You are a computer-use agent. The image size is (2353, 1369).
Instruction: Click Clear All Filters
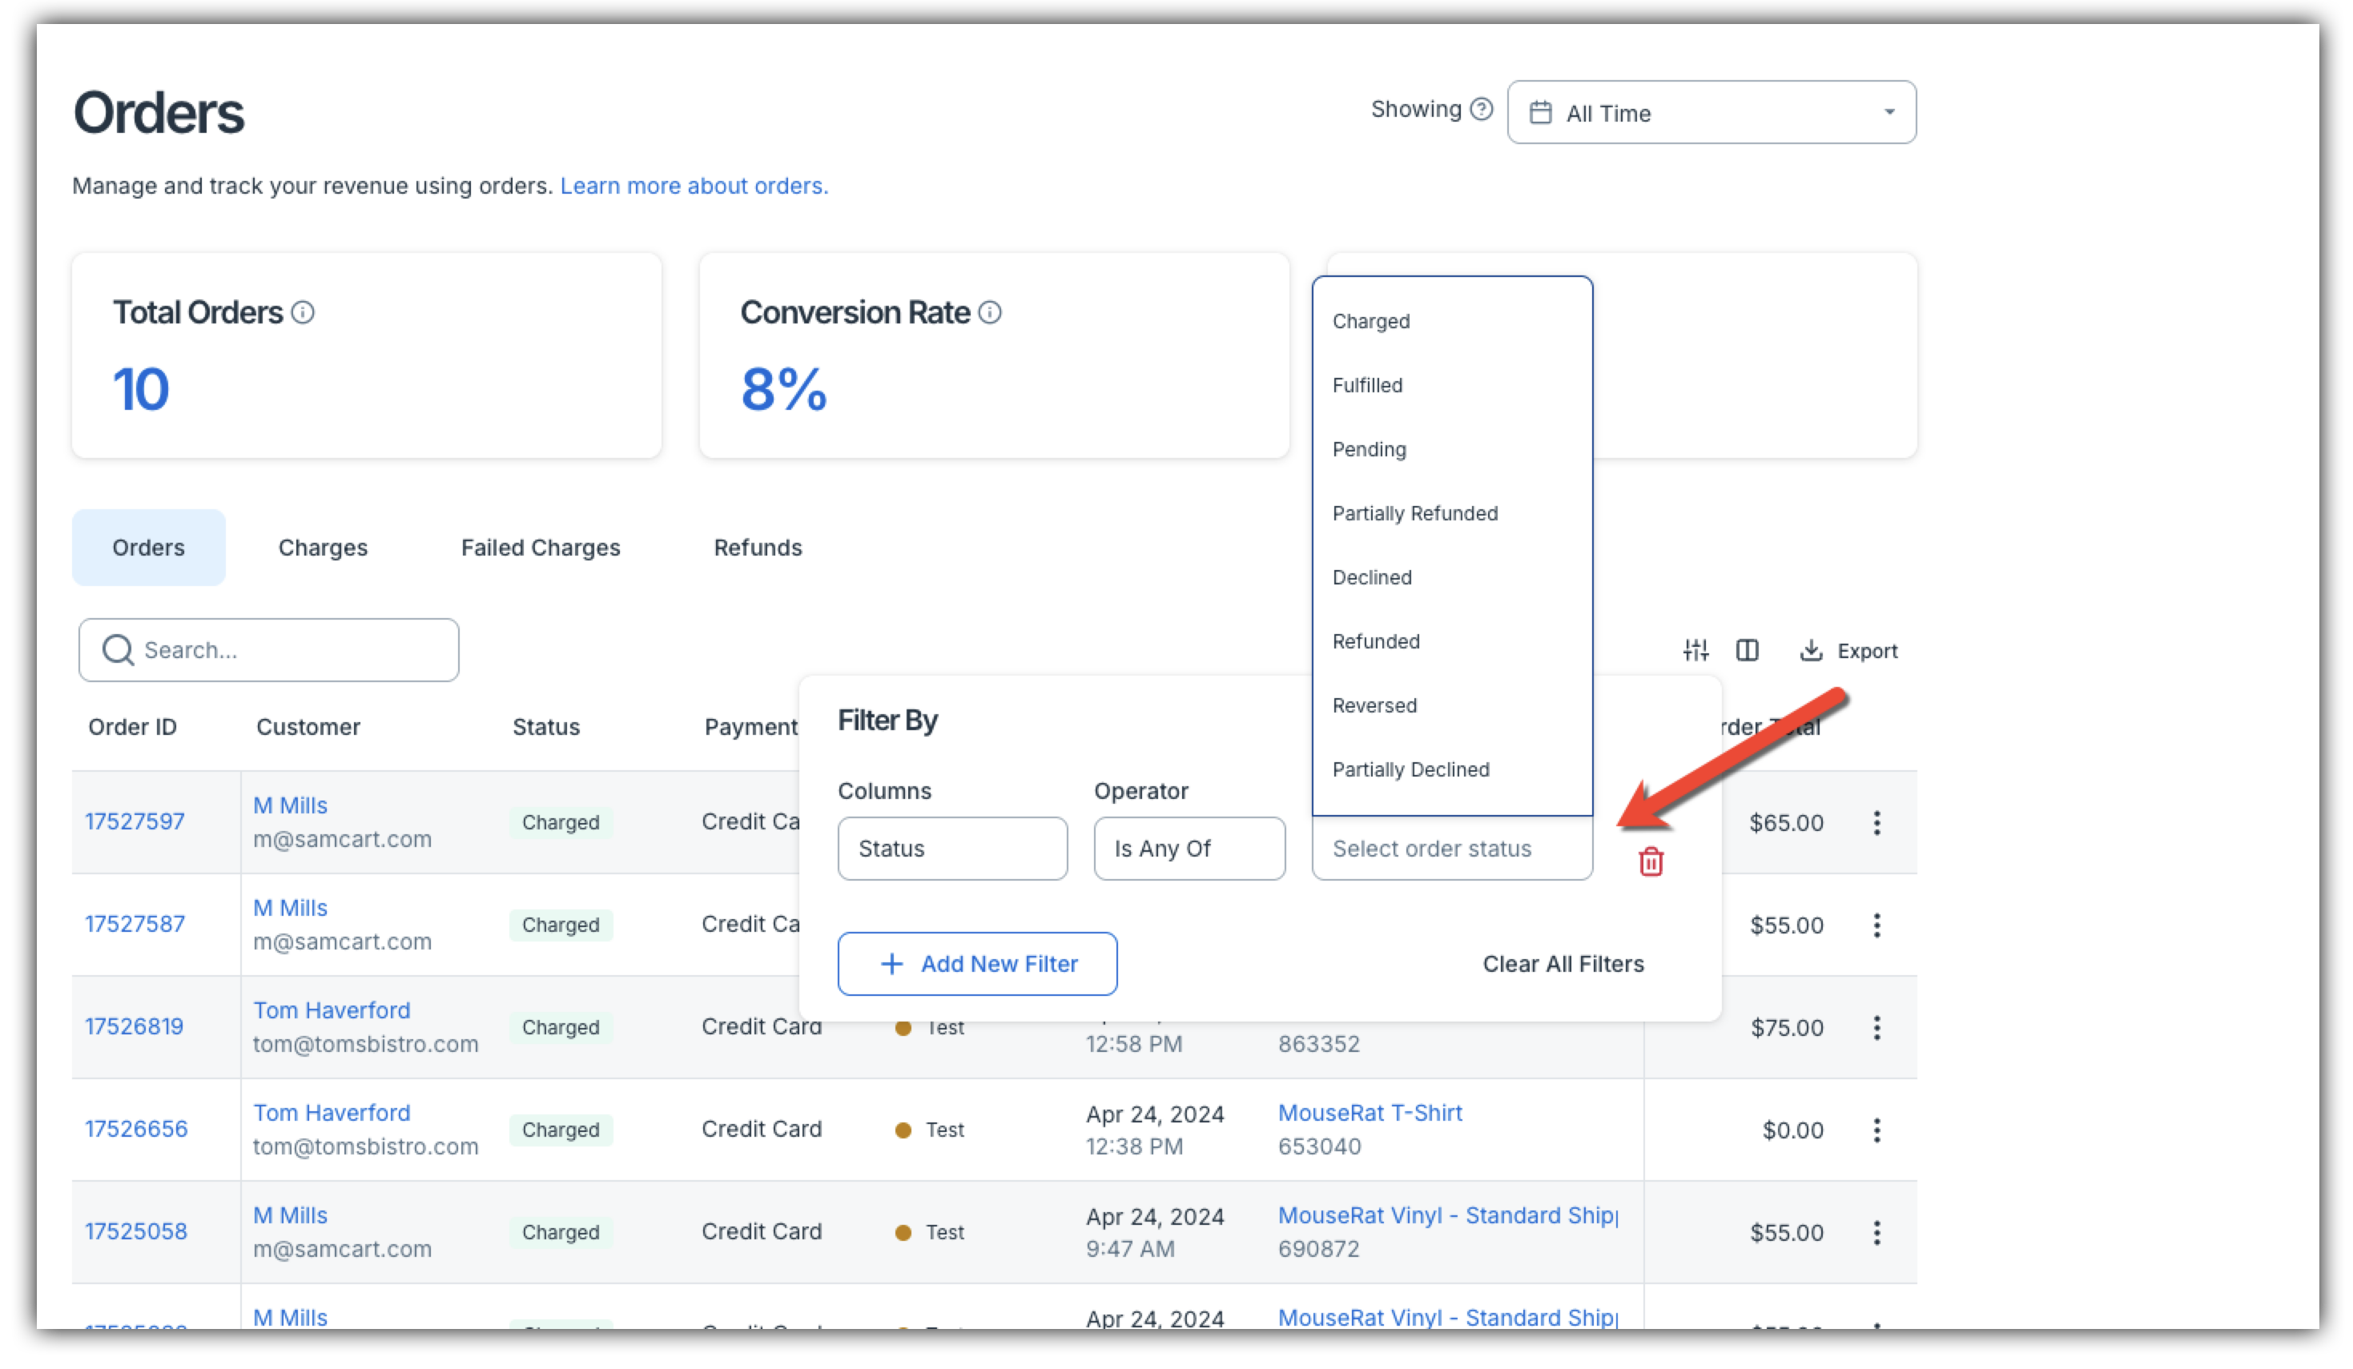click(1563, 963)
